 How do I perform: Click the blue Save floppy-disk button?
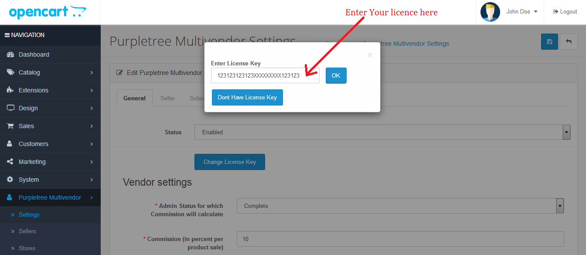coord(549,41)
